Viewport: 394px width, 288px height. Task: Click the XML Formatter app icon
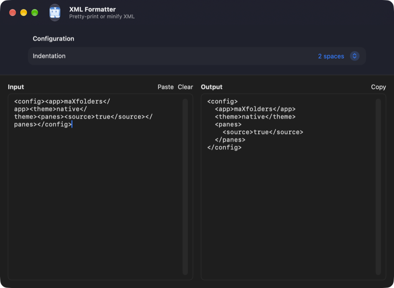point(55,13)
